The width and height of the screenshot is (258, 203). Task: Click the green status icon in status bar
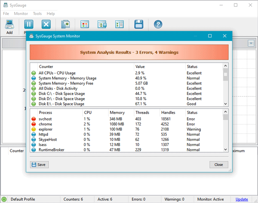click(x=4, y=199)
